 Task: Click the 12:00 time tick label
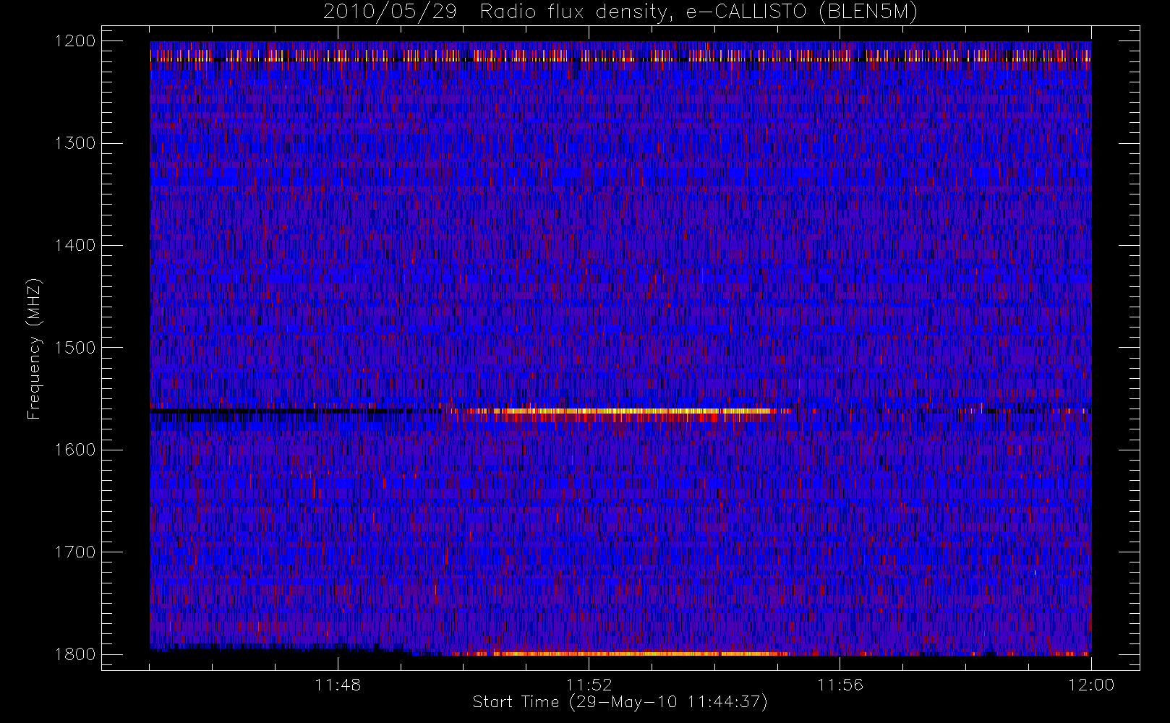pyautogui.click(x=1091, y=685)
